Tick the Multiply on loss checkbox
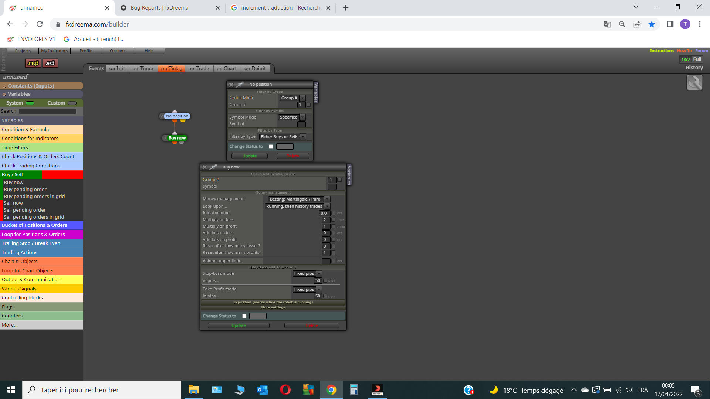Viewport: 710px width, 399px height. (333, 220)
